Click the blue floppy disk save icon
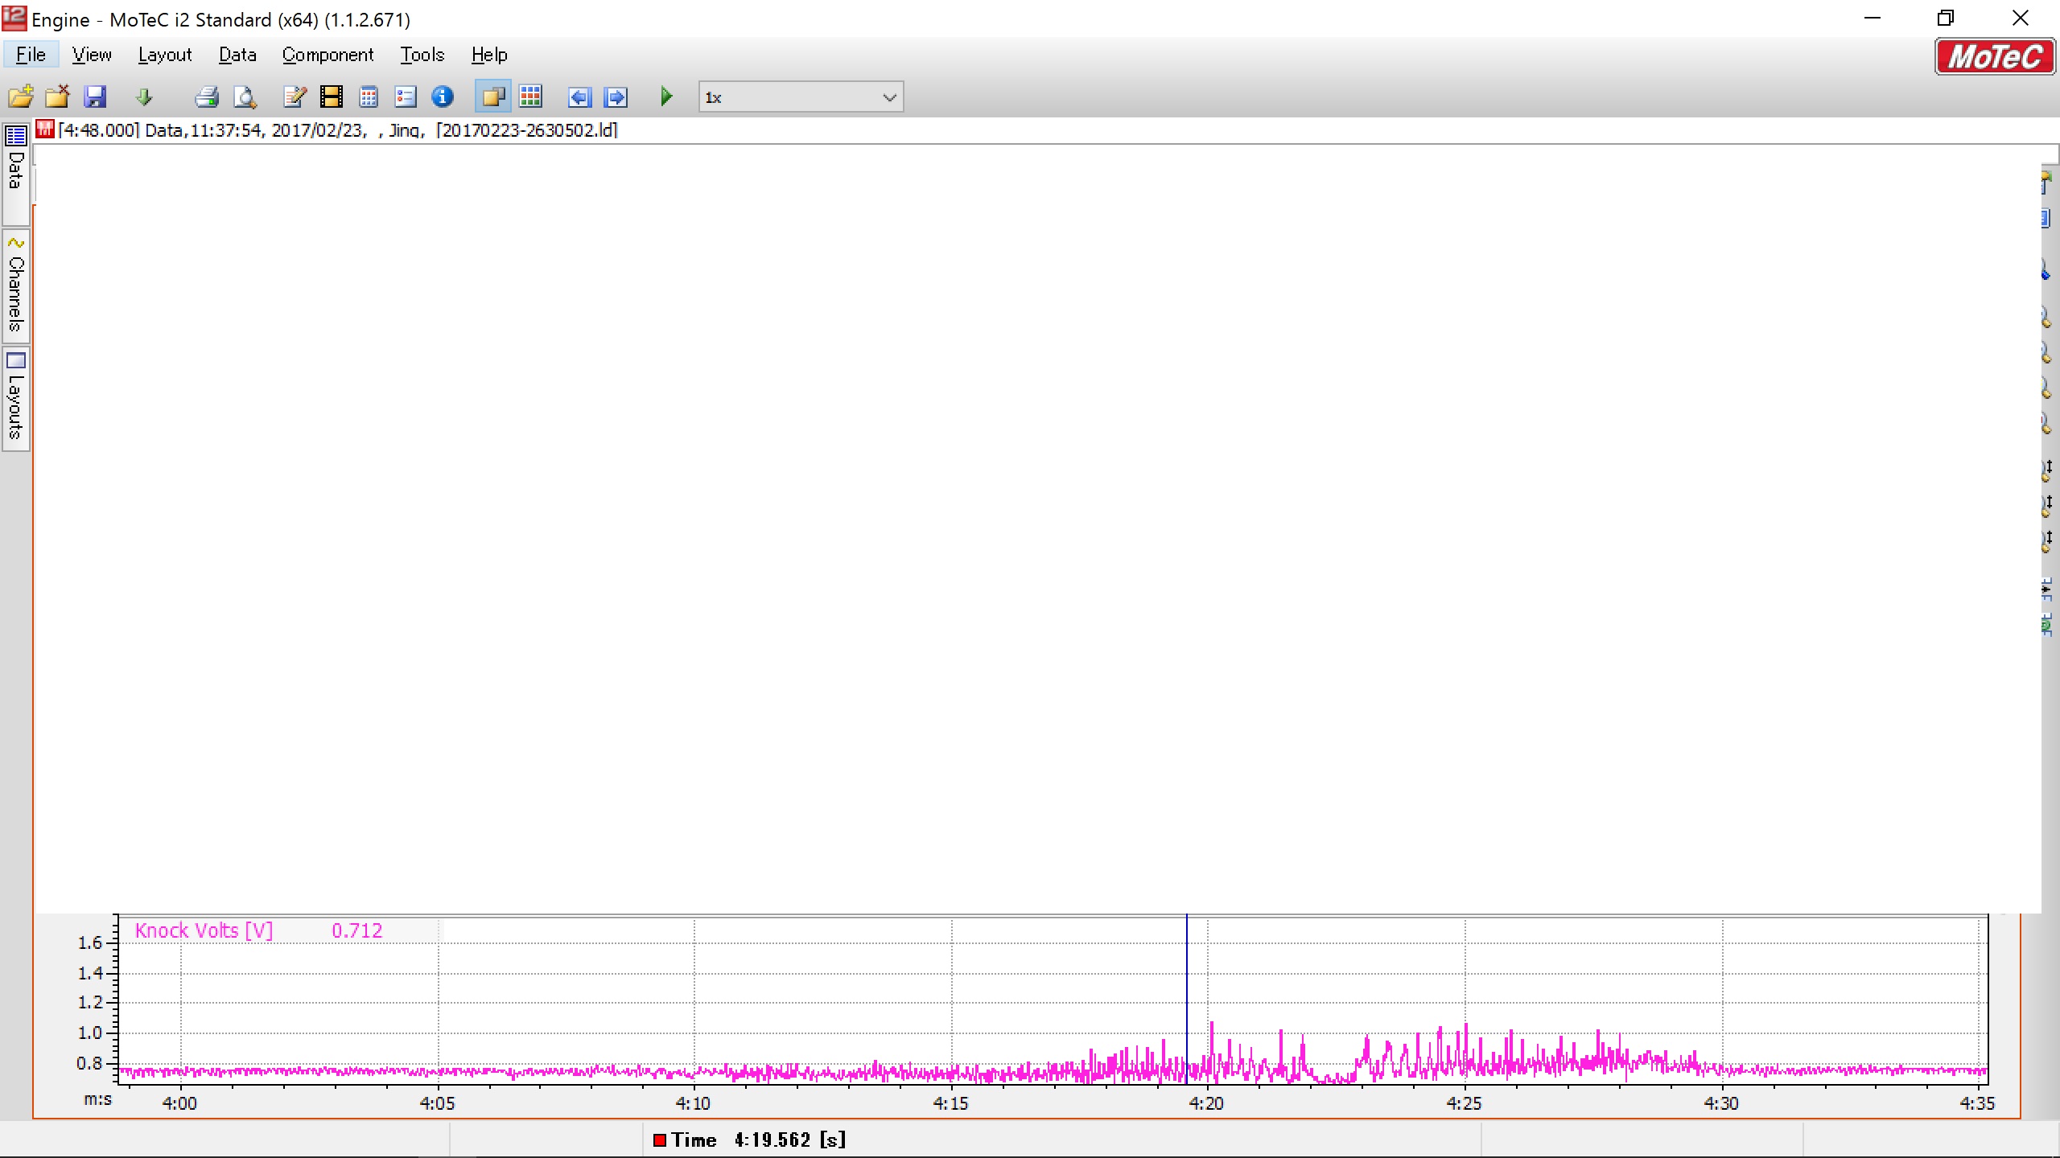Viewport: 2060px width, 1158px height. [x=95, y=97]
